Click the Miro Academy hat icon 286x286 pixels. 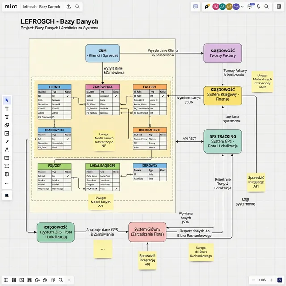pyautogui.click(x=7, y=195)
